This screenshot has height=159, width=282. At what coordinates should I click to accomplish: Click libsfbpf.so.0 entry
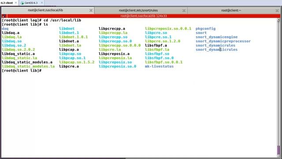point(159,58)
